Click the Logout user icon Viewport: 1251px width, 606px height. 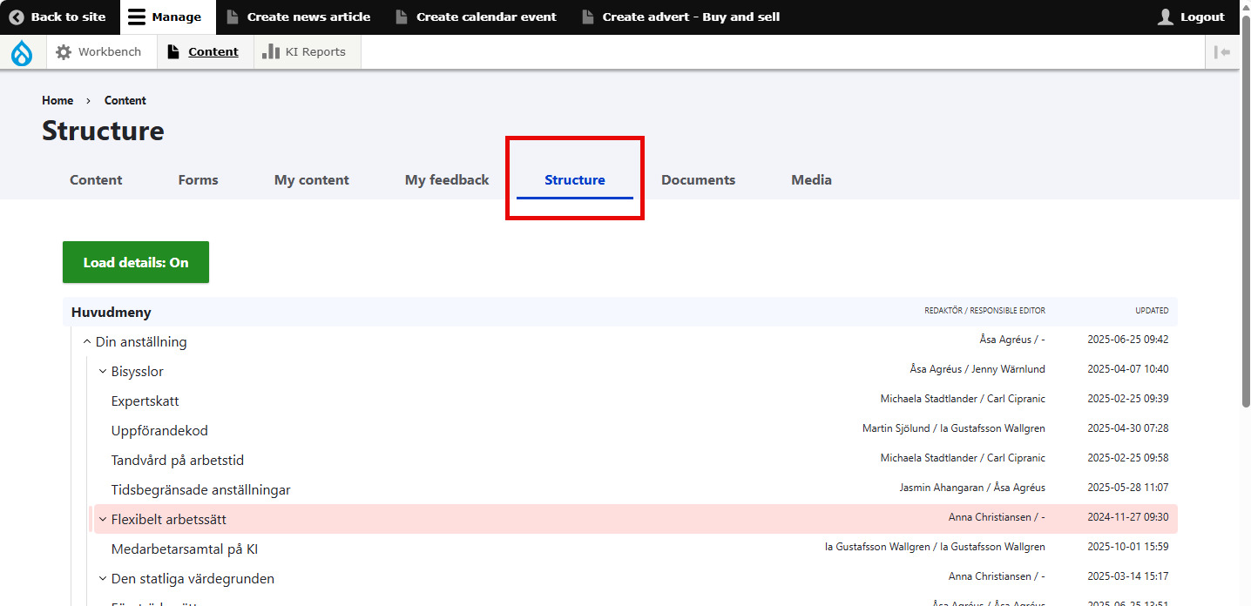click(1166, 17)
